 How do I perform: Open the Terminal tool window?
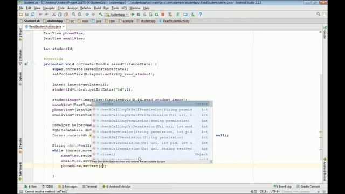(x=89, y=186)
